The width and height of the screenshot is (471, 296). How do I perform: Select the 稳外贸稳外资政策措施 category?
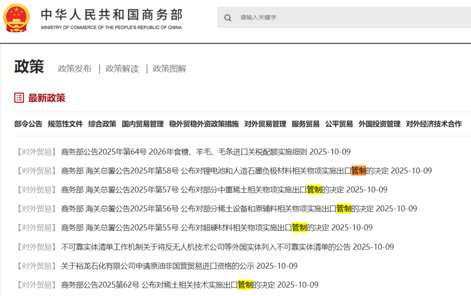(x=204, y=124)
